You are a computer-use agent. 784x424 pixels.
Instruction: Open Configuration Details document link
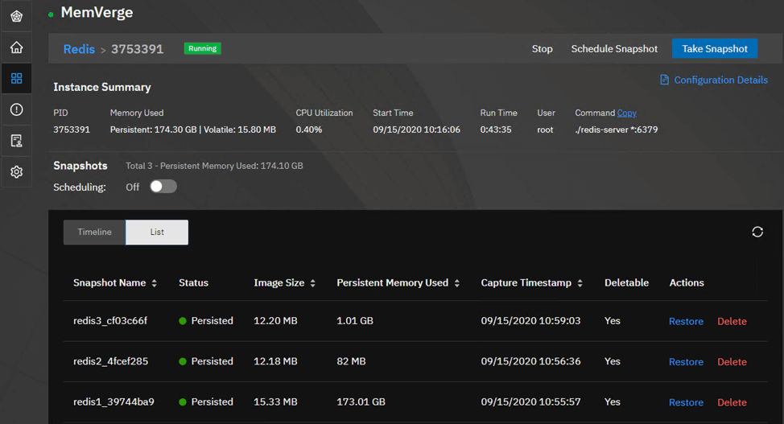[x=714, y=80]
